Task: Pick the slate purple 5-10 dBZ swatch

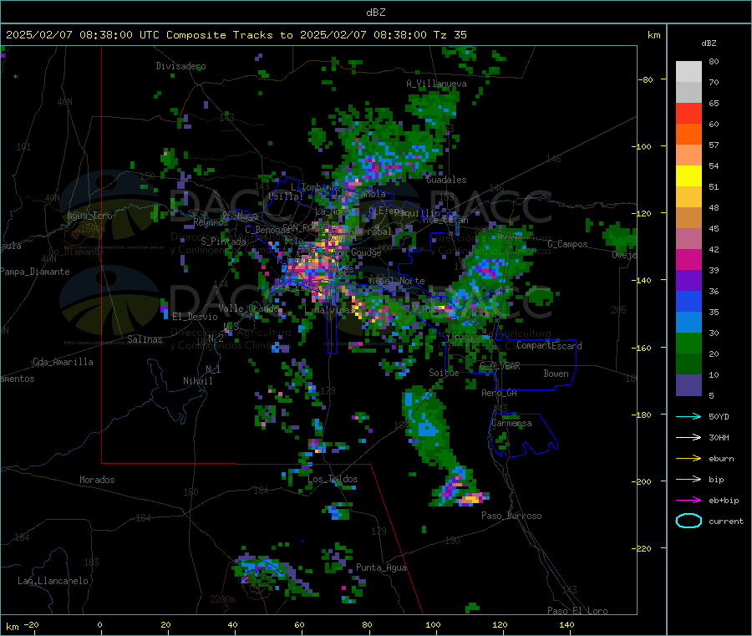Action: (x=688, y=385)
